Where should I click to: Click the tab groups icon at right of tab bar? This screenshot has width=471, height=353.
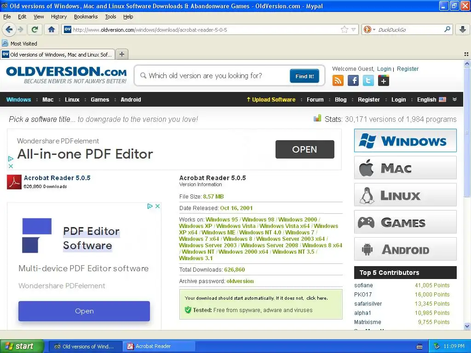(466, 54)
